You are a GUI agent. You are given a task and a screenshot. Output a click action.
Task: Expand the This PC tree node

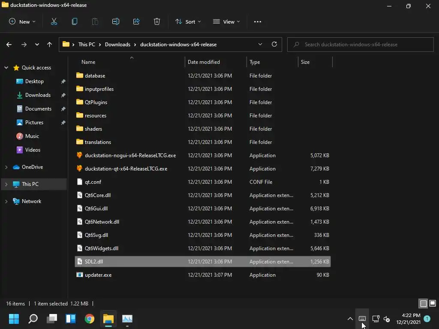click(x=6, y=184)
